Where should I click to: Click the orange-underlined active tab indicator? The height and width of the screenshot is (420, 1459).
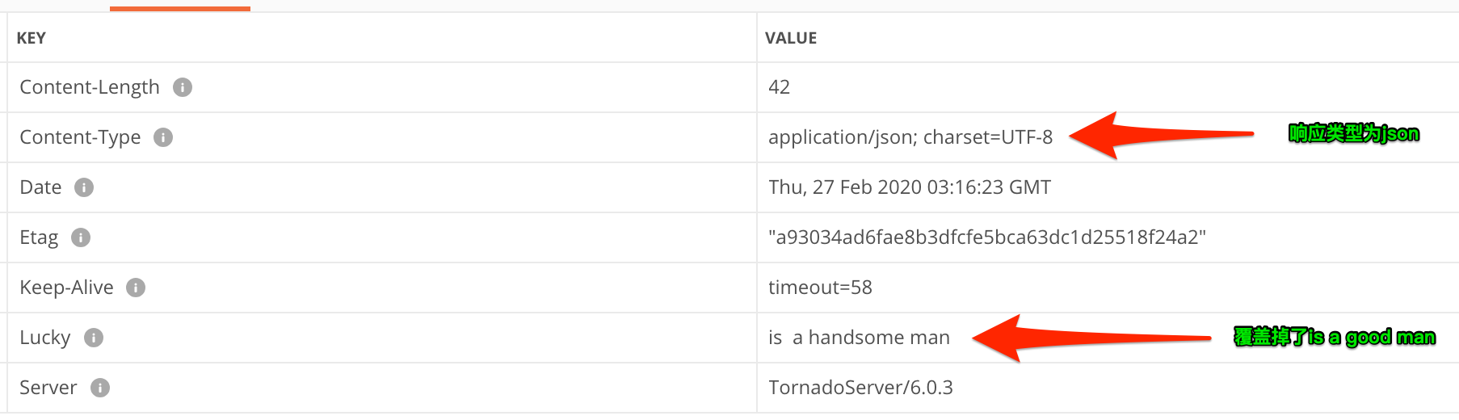click(x=180, y=8)
